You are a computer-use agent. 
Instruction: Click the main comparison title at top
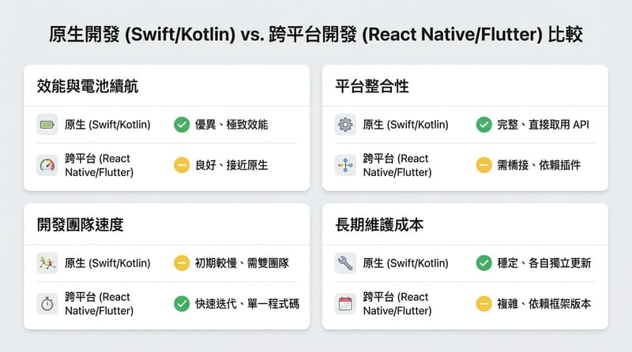(316, 34)
